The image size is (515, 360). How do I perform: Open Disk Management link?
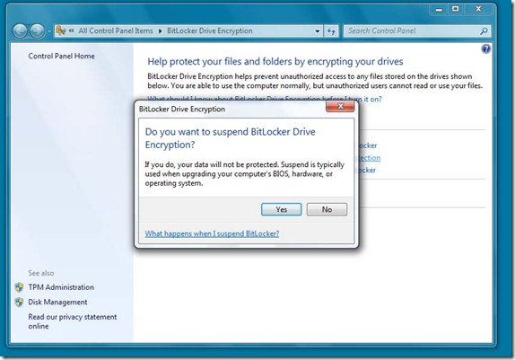57,302
